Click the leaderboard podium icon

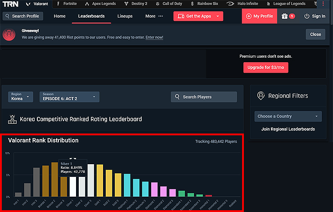[x=12, y=119]
